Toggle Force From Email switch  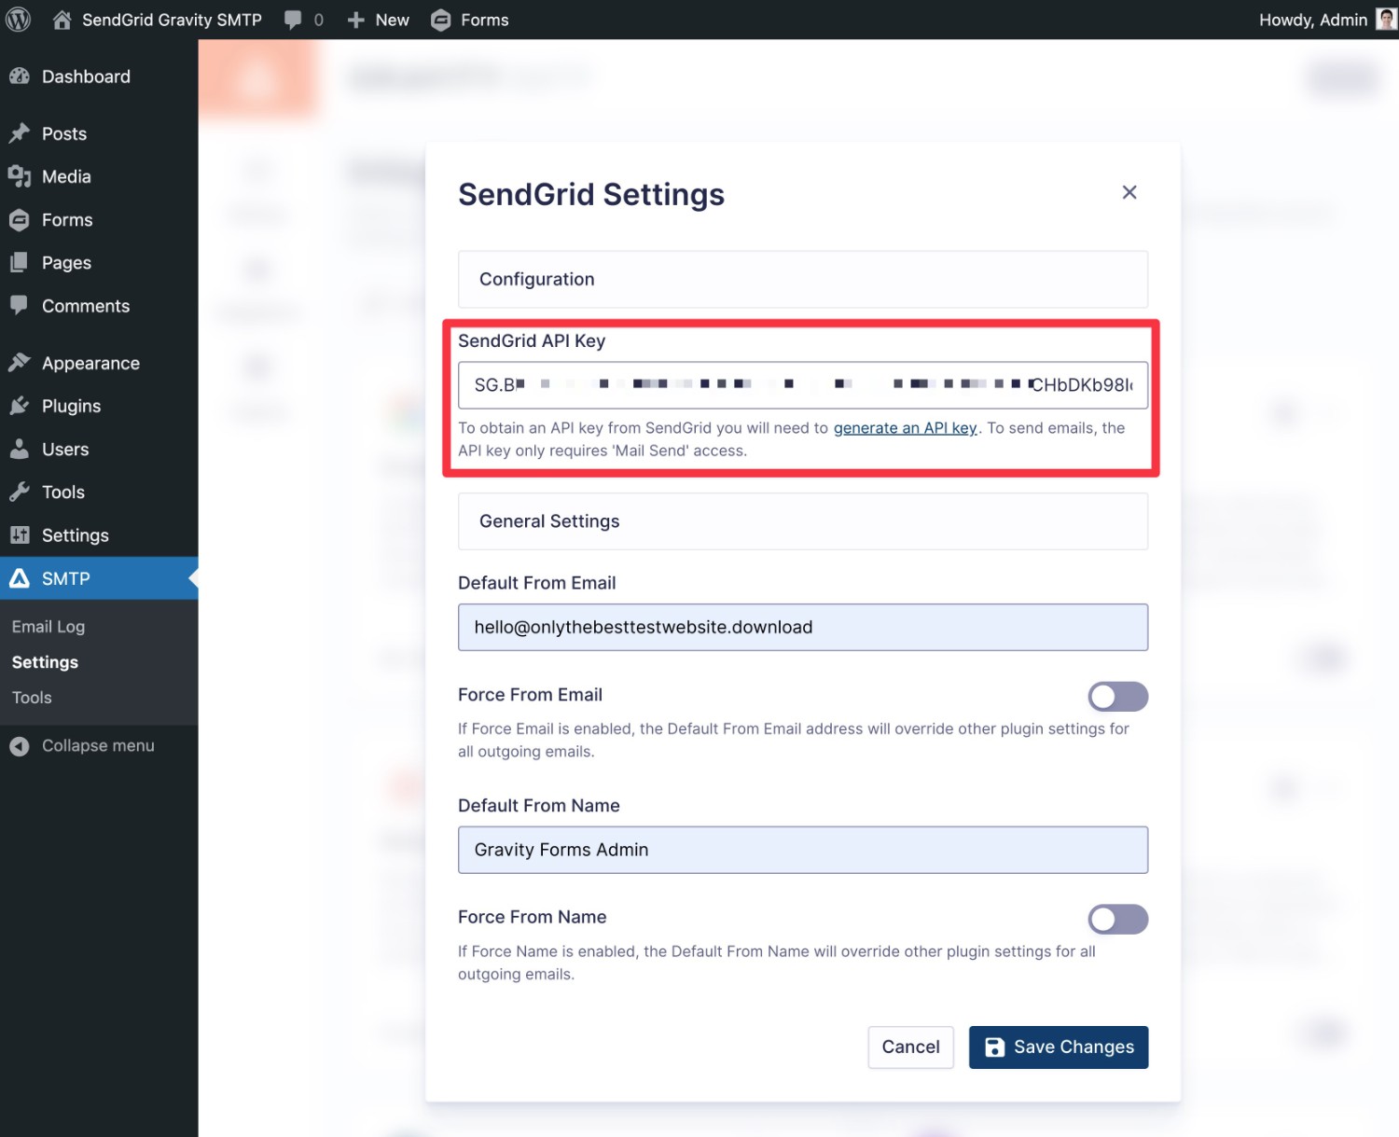click(x=1117, y=697)
